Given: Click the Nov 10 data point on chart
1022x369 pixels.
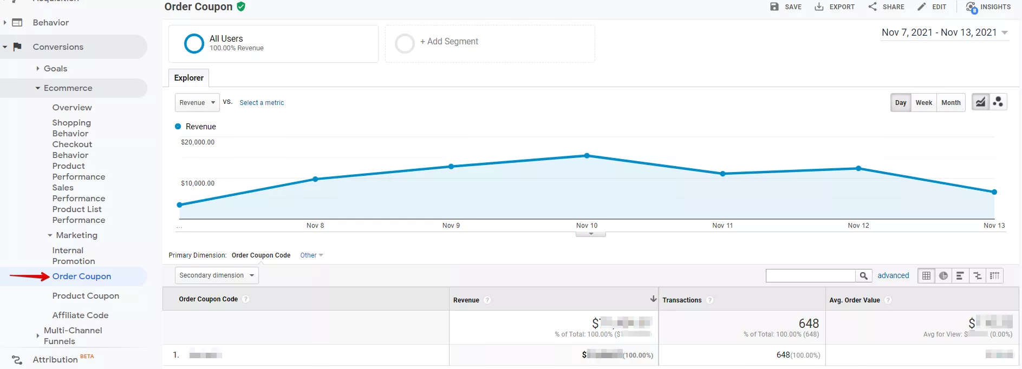Looking at the screenshot, I should (587, 156).
